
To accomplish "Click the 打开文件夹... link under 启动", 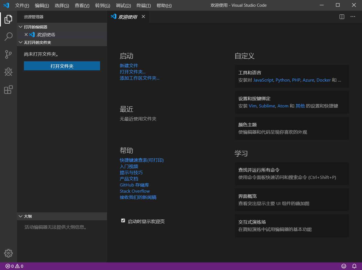I will click(x=133, y=72).
